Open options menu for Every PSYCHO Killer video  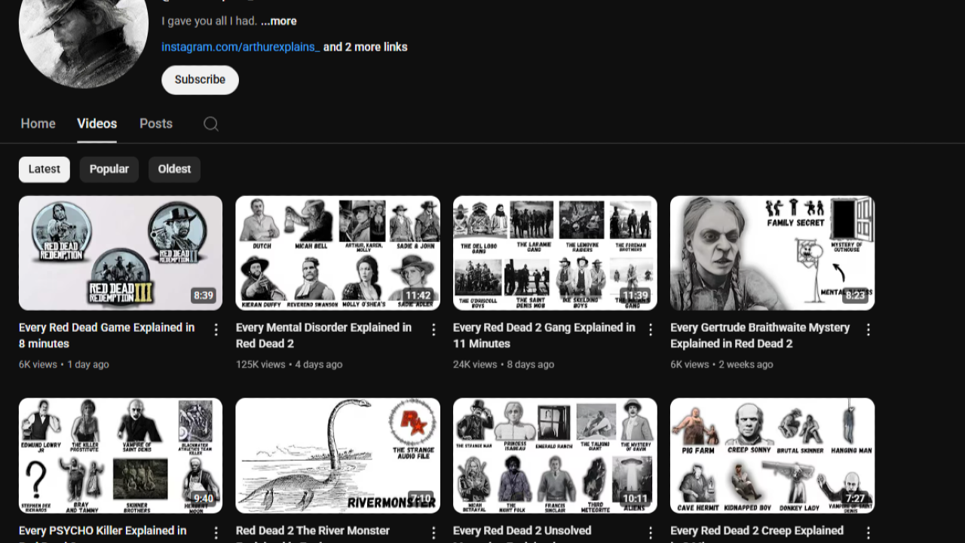pos(216,532)
